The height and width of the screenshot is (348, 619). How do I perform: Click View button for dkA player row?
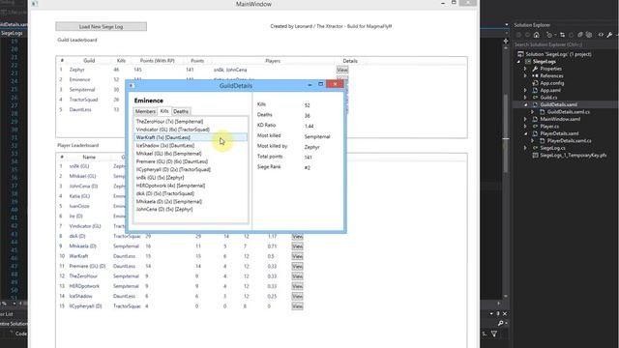pos(297,236)
